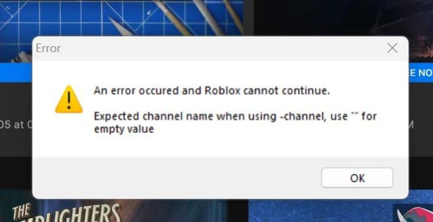
Task: Click the OK button in error dialog
Action: point(357,178)
